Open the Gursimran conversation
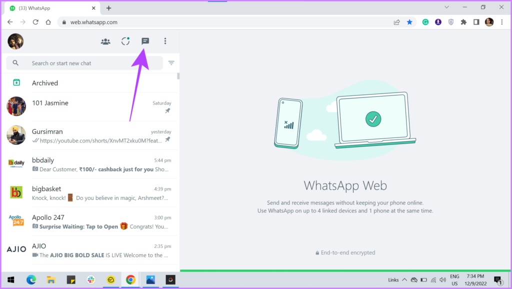Viewport: 512px width, 289px height. pyautogui.click(x=90, y=135)
